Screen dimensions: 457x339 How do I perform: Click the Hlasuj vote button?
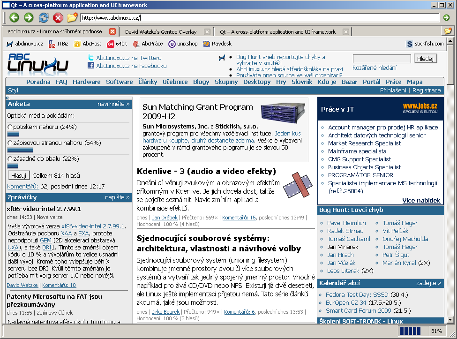19,175
